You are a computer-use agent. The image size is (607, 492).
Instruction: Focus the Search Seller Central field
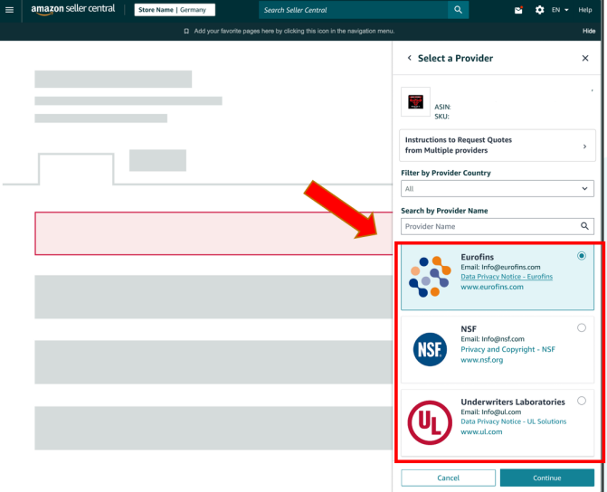353,10
